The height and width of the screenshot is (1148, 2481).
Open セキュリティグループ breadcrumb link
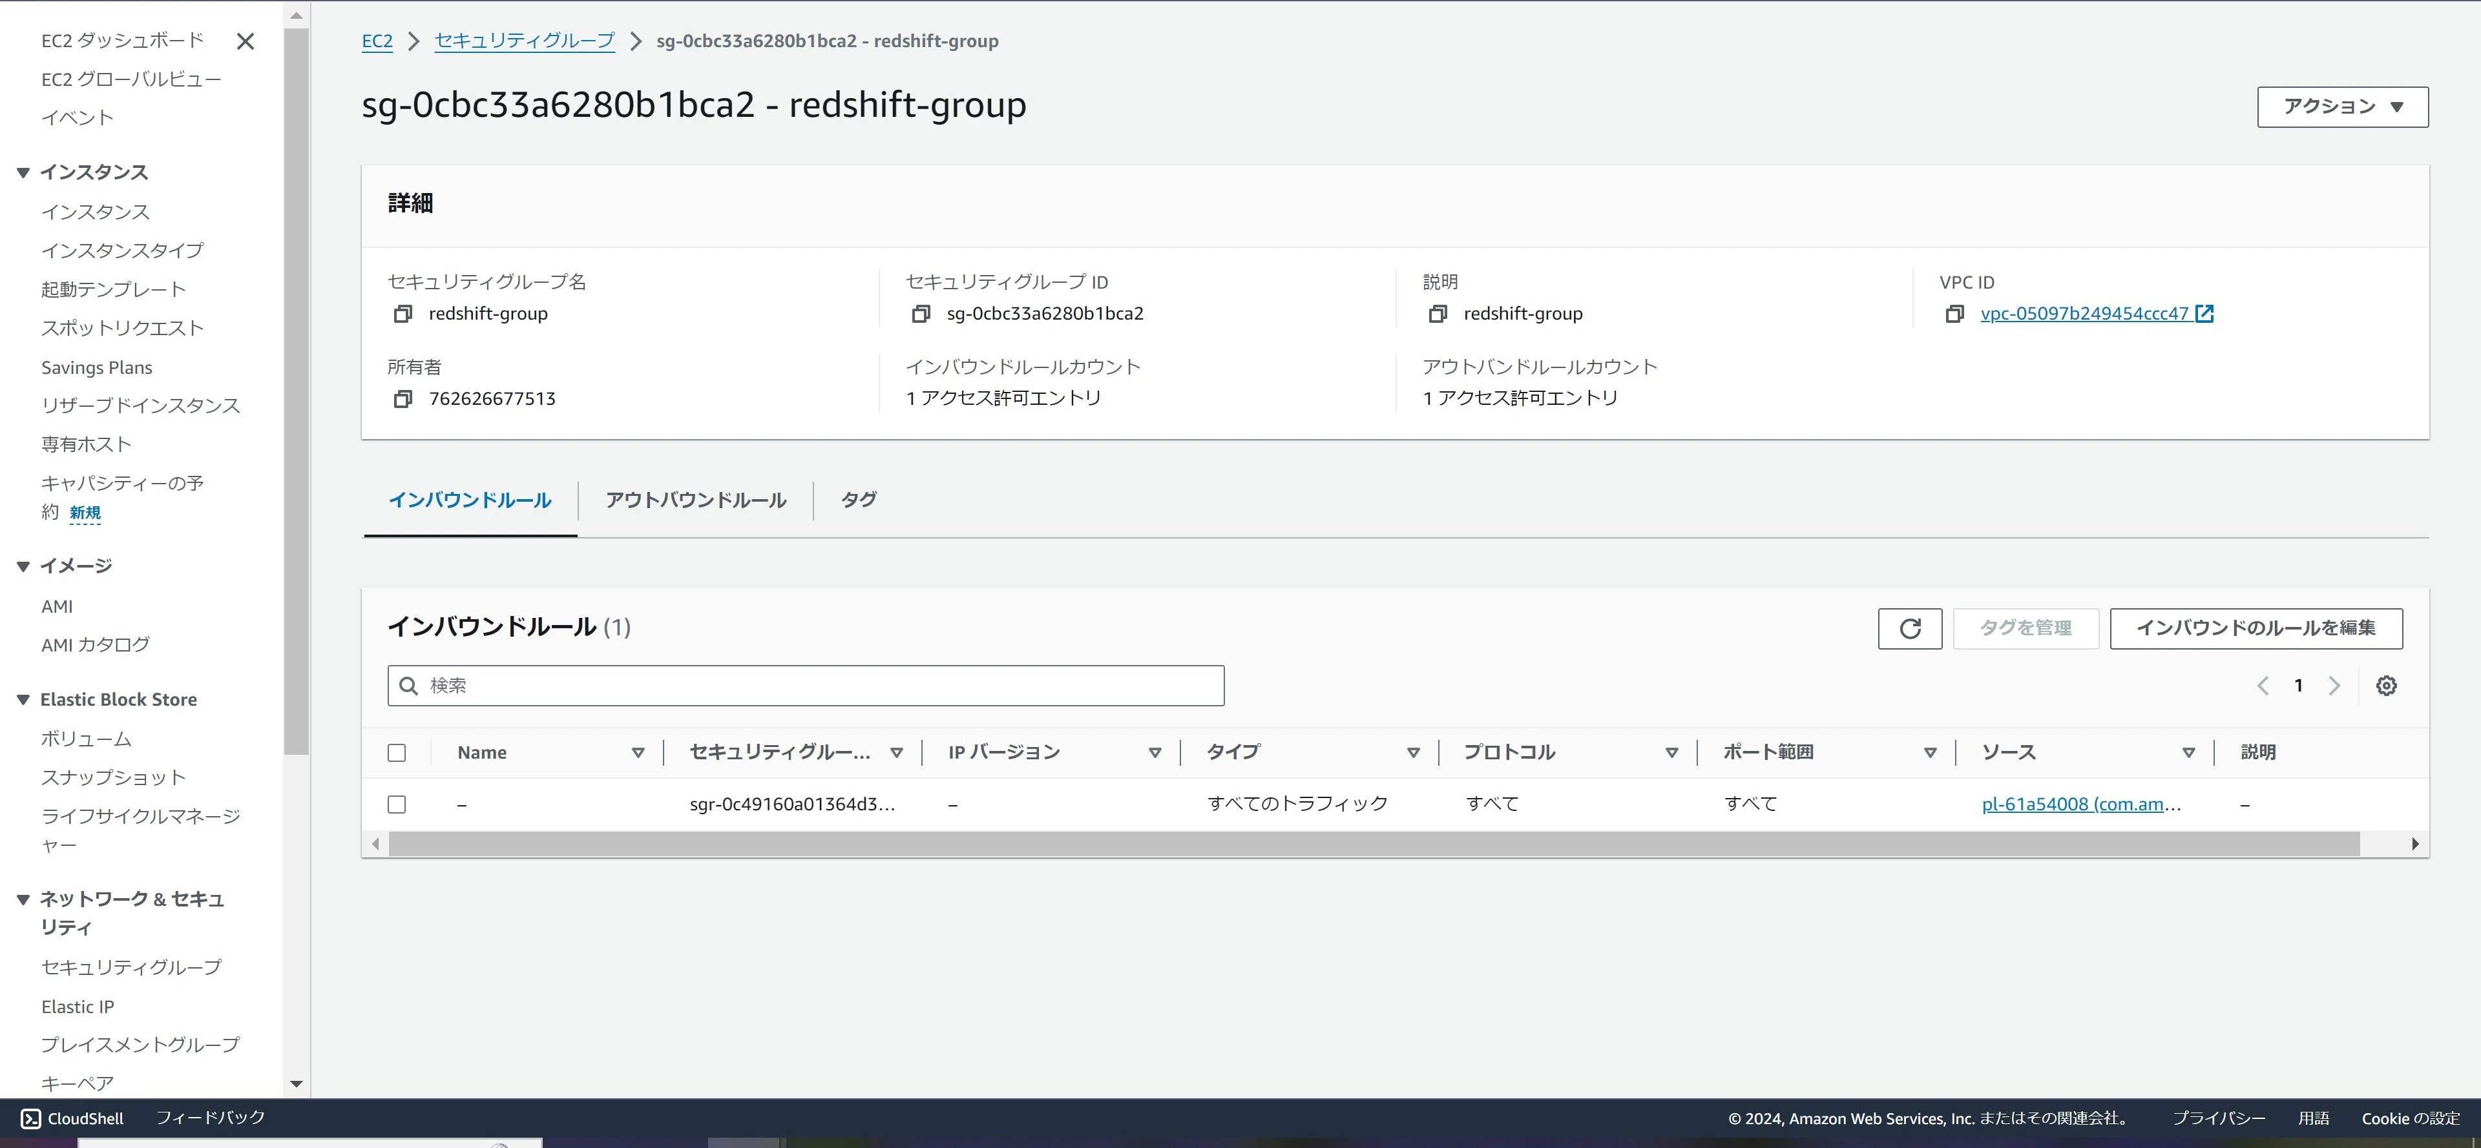(524, 41)
